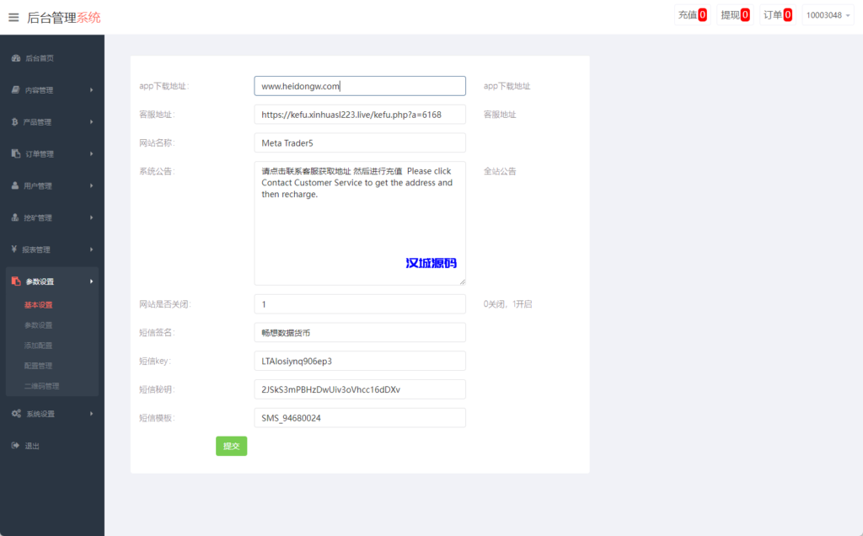Click the gears icon for 系统设置
Image resolution: width=863 pixels, height=536 pixels.
pos(16,414)
